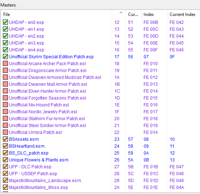200x194 pixels.
Task: Select the UHDAP - en1.esp filename
Action: (x=26, y=29)
